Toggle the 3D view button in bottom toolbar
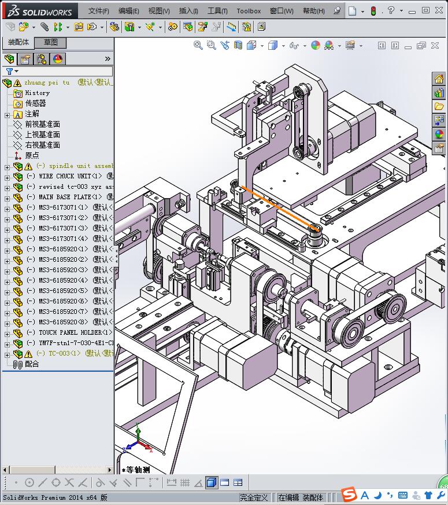448x505 pixels. [x=211, y=482]
